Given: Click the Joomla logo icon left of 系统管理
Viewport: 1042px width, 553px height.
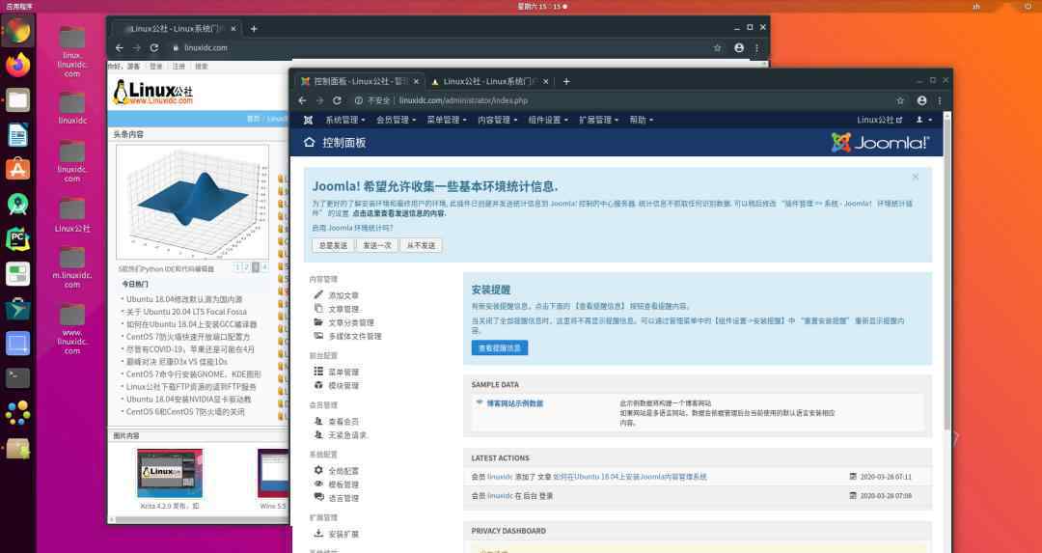Looking at the screenshot, I should 308,120.
